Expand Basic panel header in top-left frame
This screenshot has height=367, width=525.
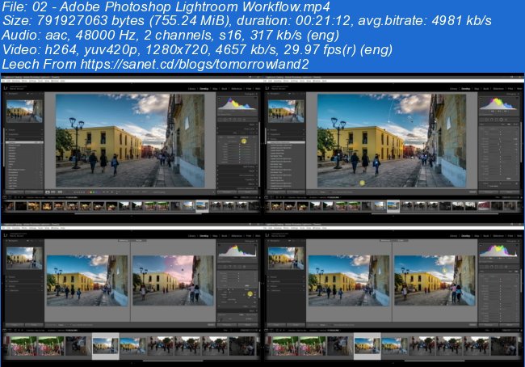pyautogui.click(x=237, y=124)
